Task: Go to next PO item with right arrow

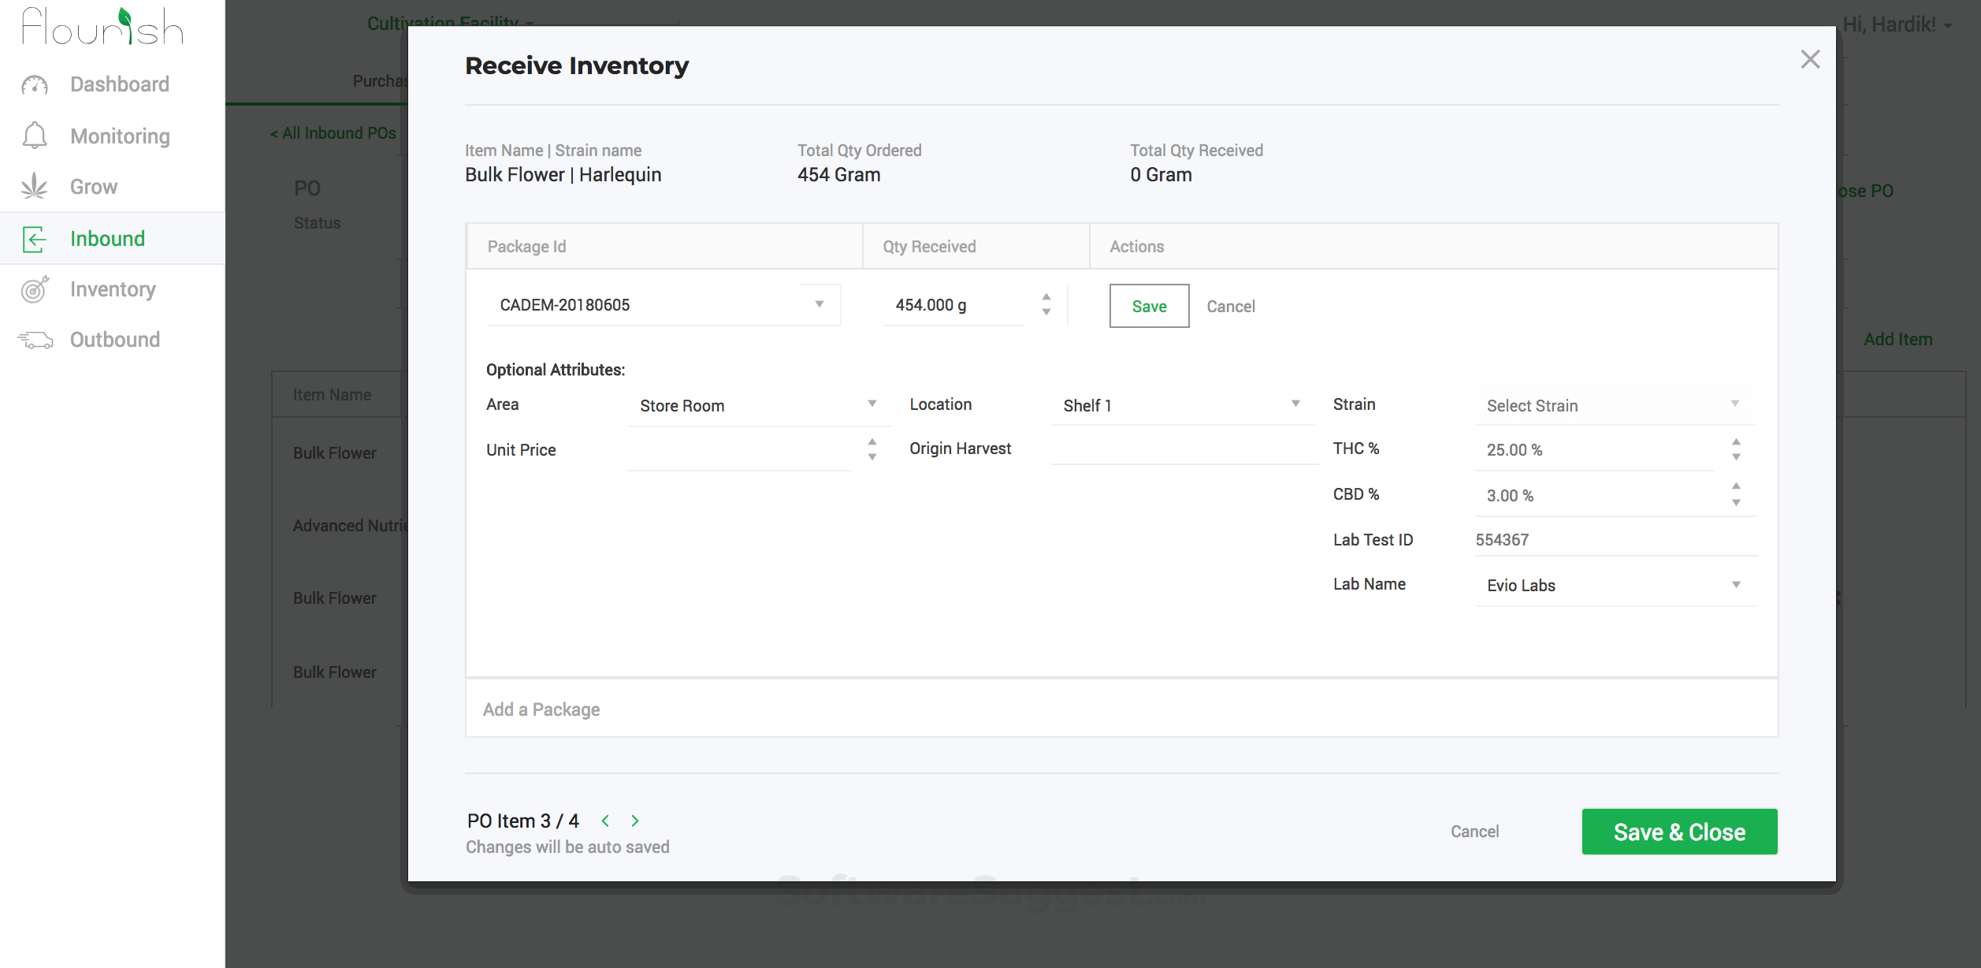Action: [x=635, y=820]
